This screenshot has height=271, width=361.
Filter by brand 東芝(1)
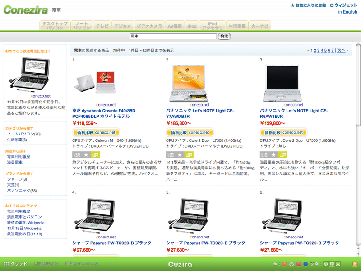pyautogui.click(x=13, y=185)
